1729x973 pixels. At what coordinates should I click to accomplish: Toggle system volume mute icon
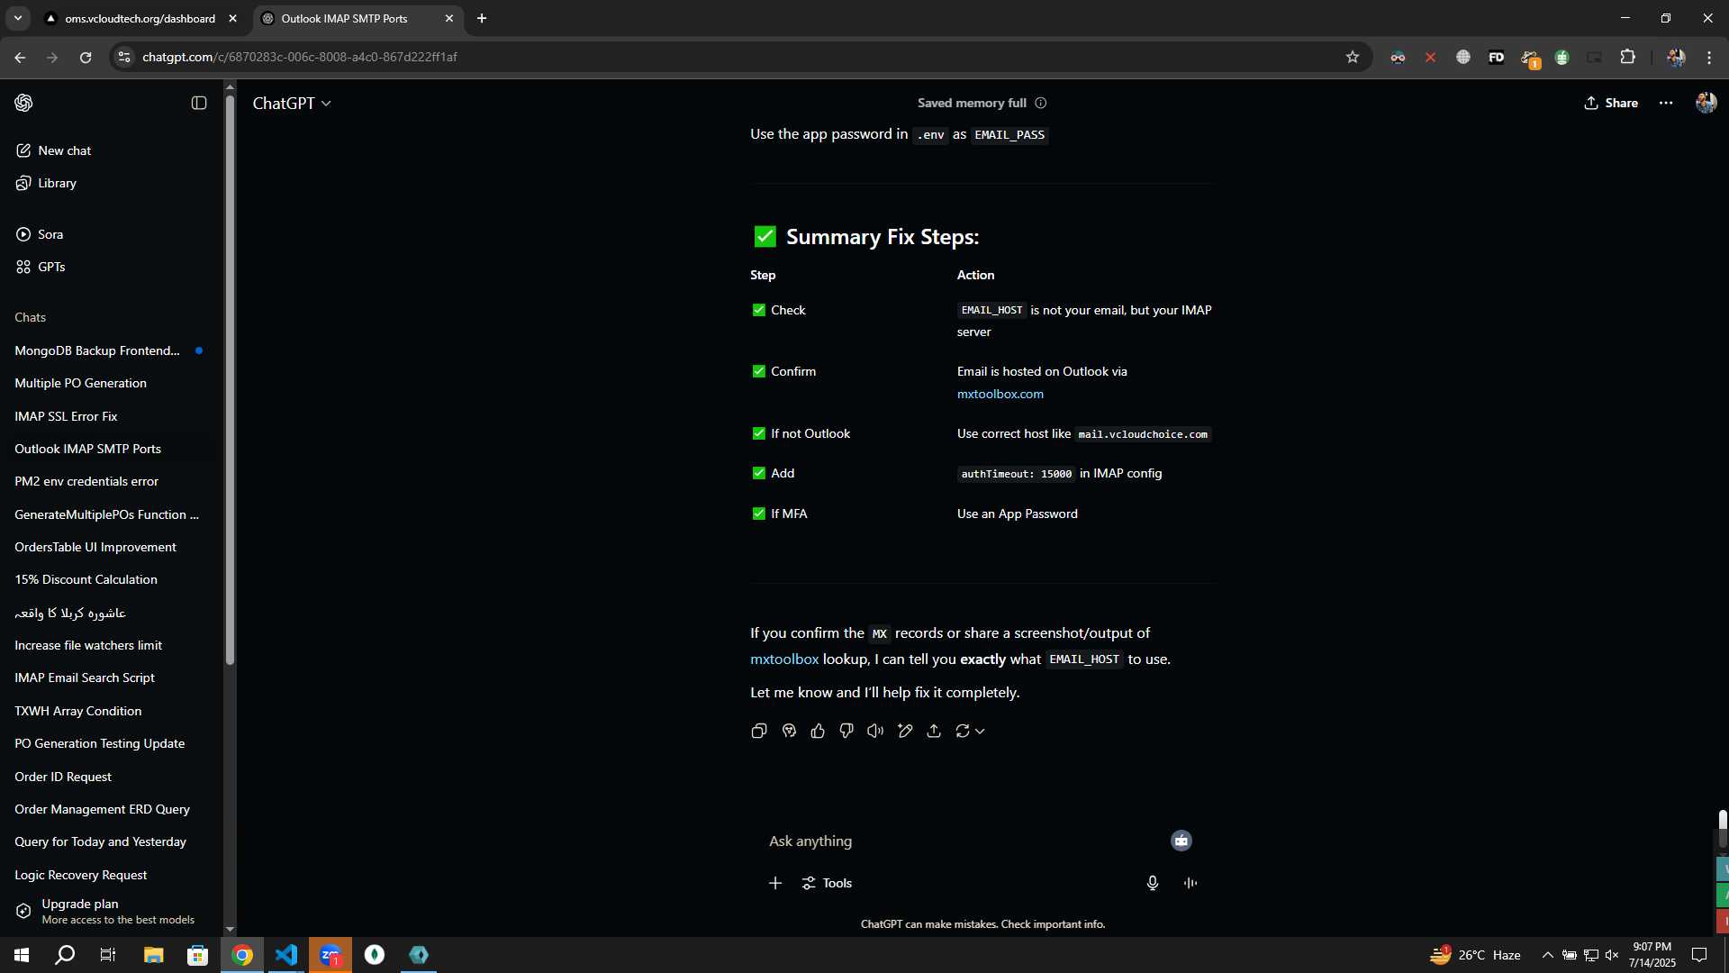[1612, 955]
